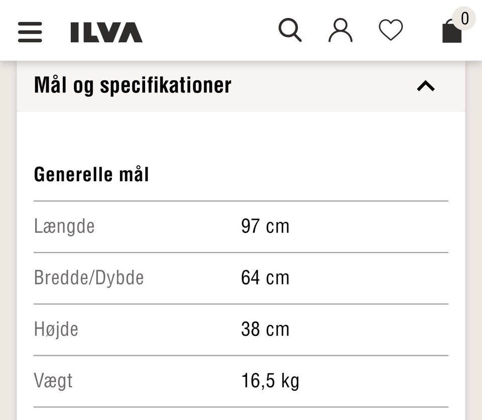Click the 97 cm length value
The height and width of the screenshot is (420, 482).
265,226
